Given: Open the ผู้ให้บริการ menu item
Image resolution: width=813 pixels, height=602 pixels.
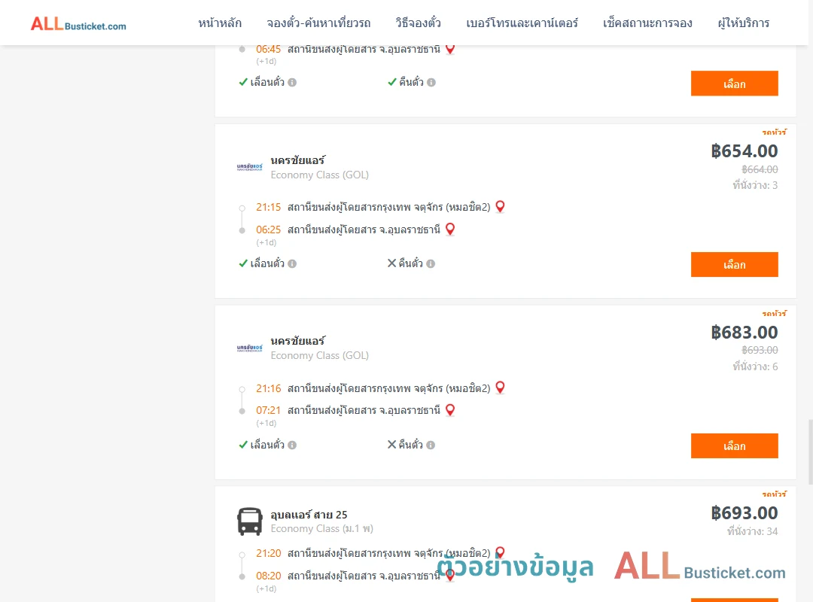Looking at the screenshot, I should click(743, 23).
